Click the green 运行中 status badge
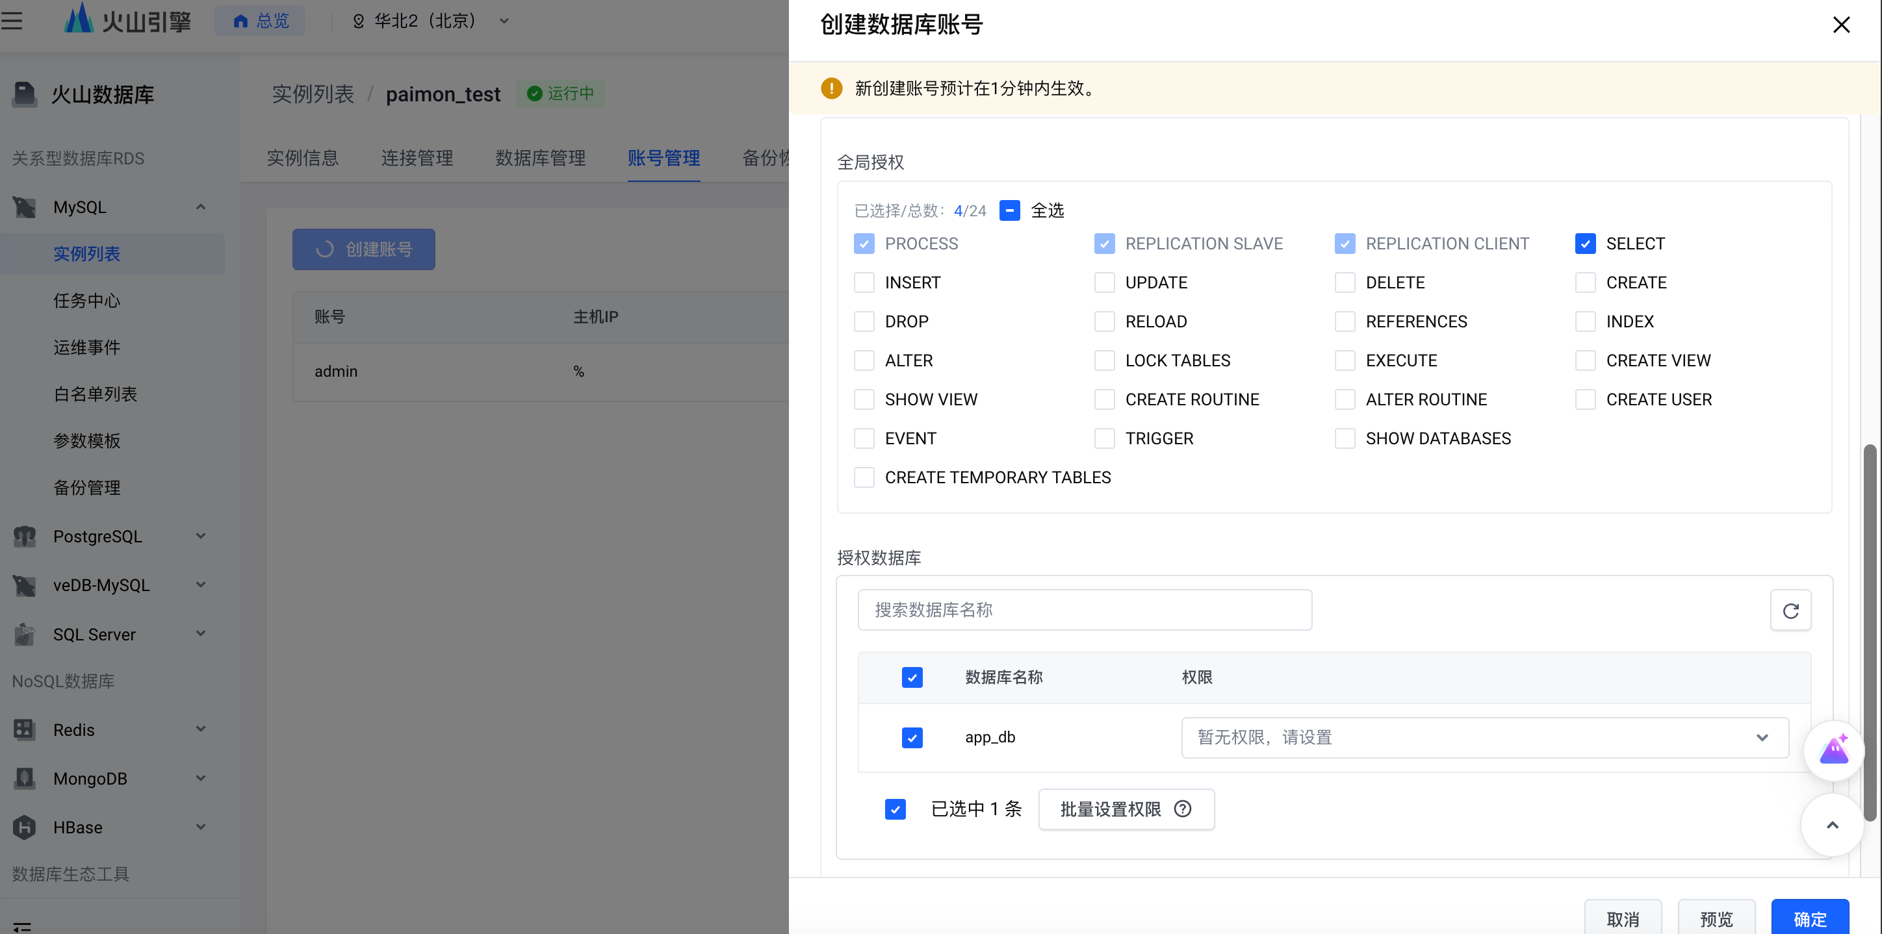This screenshot has height=934, width=1882. pos(560,94)
